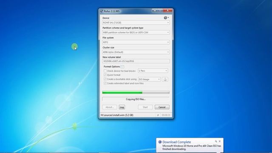The height and width of the screenshot is (153, 272).
Task: Dismiss the Download Complete notification balloon
Action: tap(220, 142)
